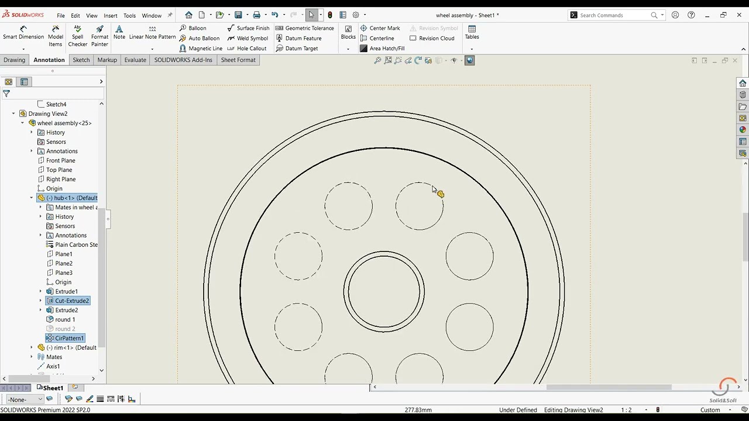The height and width of the screenshot is (421, 749).
Task: Expand Mates in wheel assembly node
Action: [x=41, y=207]
